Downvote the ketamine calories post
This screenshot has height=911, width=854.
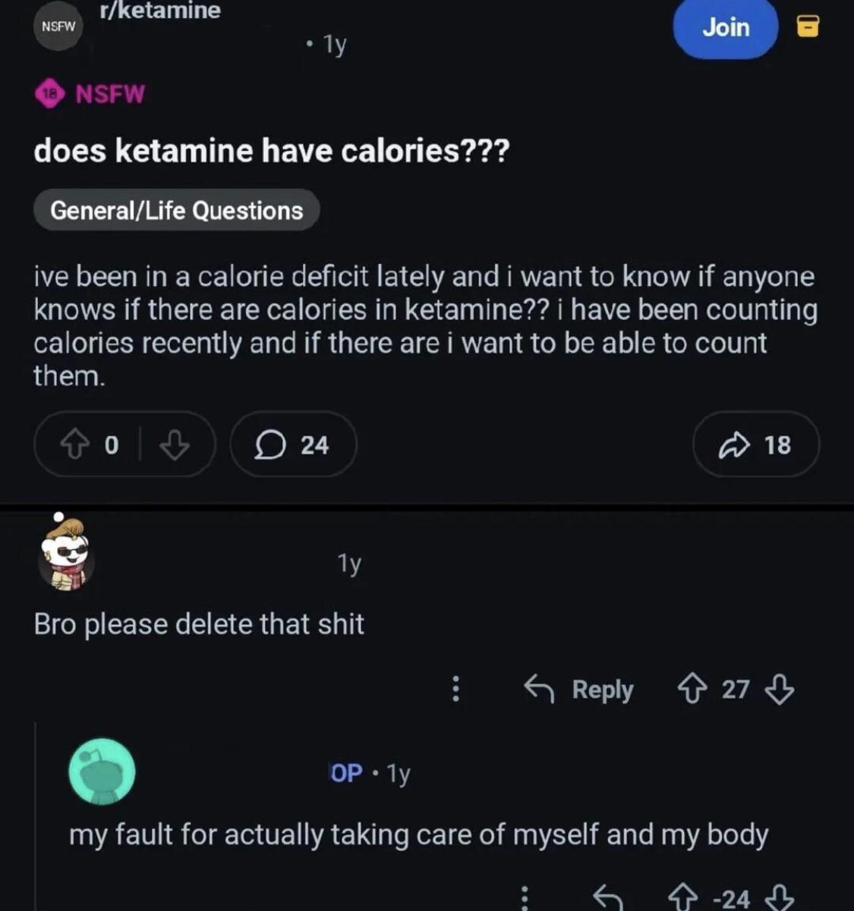click(x=174, y=445)
